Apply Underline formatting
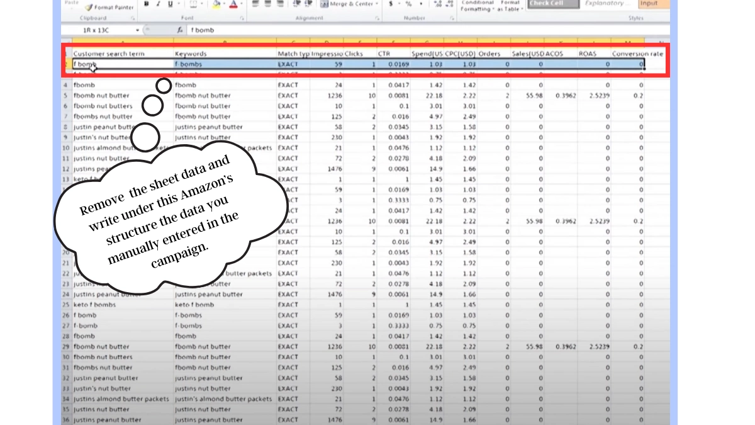Image resolution: width=755 pixels, height=425 pixels. click(171, 4)
